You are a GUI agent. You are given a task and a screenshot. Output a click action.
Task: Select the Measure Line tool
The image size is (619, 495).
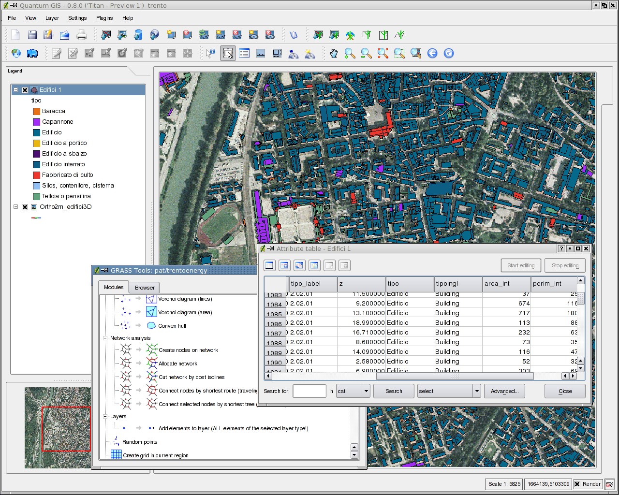(x=261, y=53)
